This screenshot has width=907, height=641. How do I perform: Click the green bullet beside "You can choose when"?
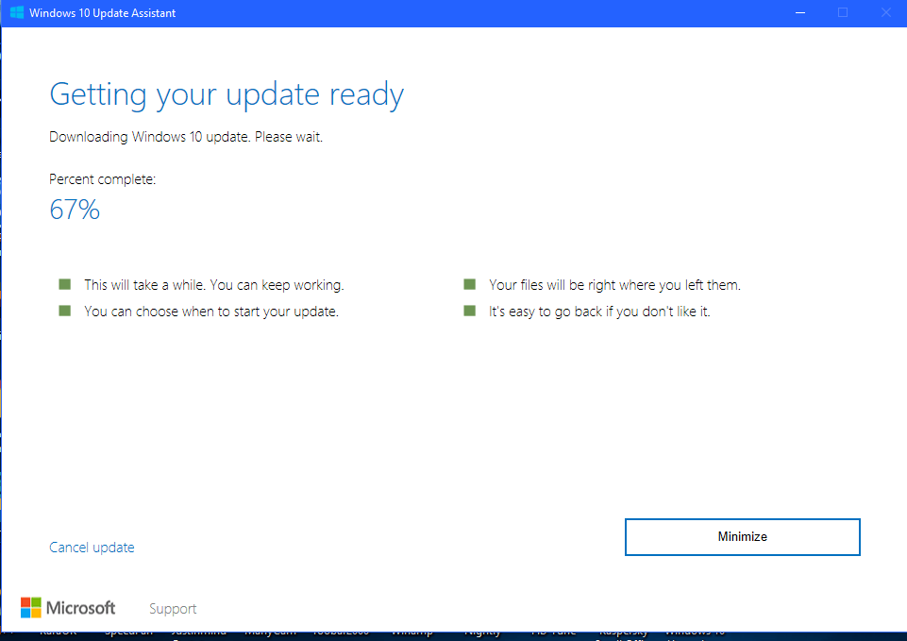(65, 311)
